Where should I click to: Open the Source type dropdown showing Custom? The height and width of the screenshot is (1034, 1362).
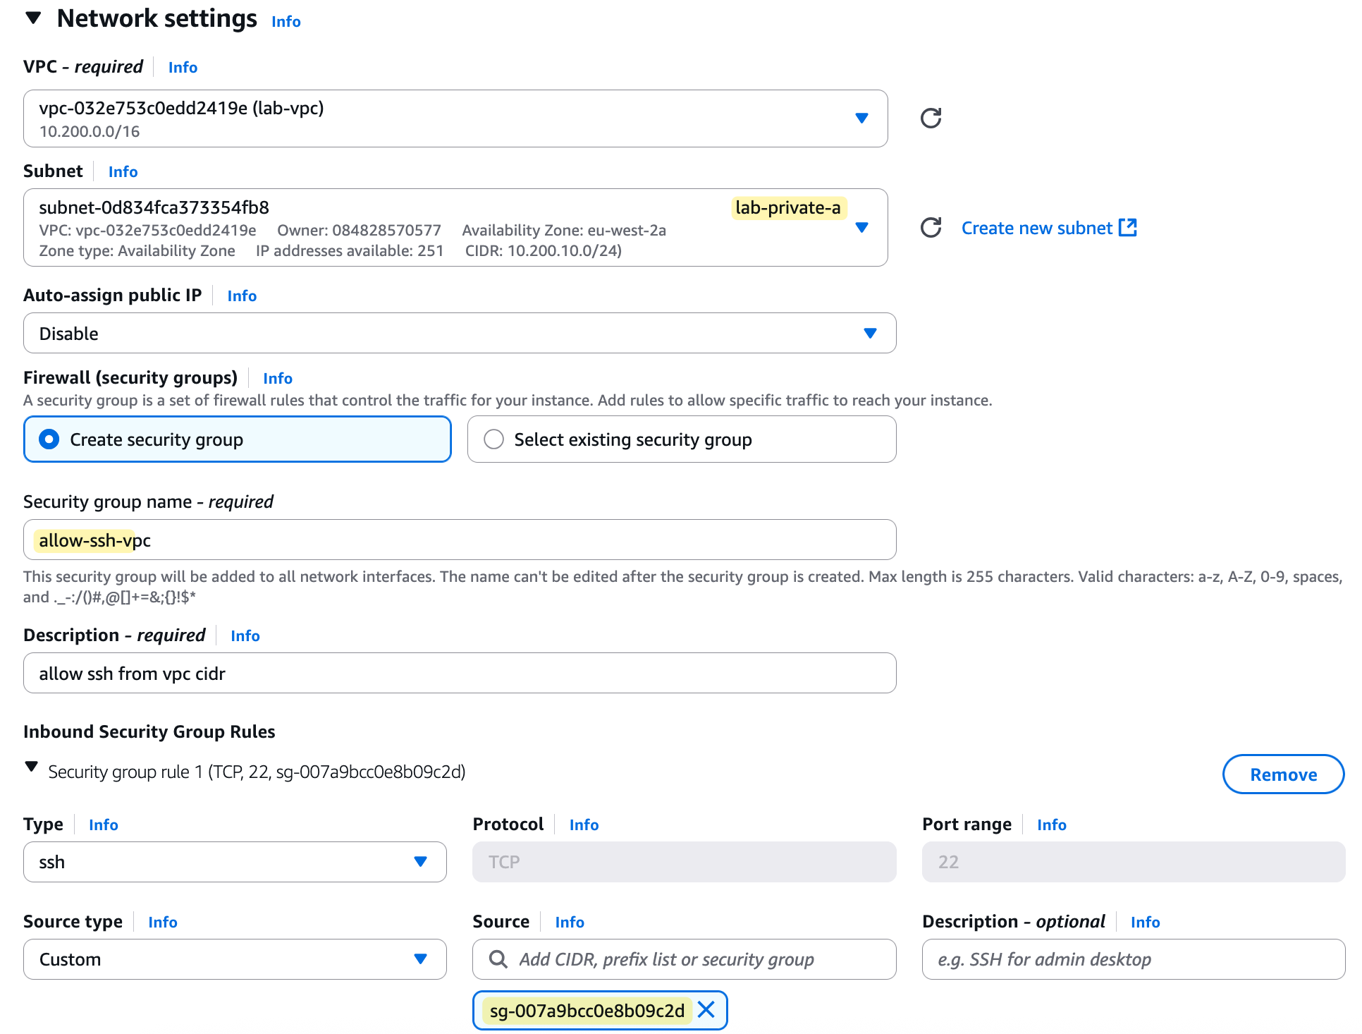pos(421,959)
